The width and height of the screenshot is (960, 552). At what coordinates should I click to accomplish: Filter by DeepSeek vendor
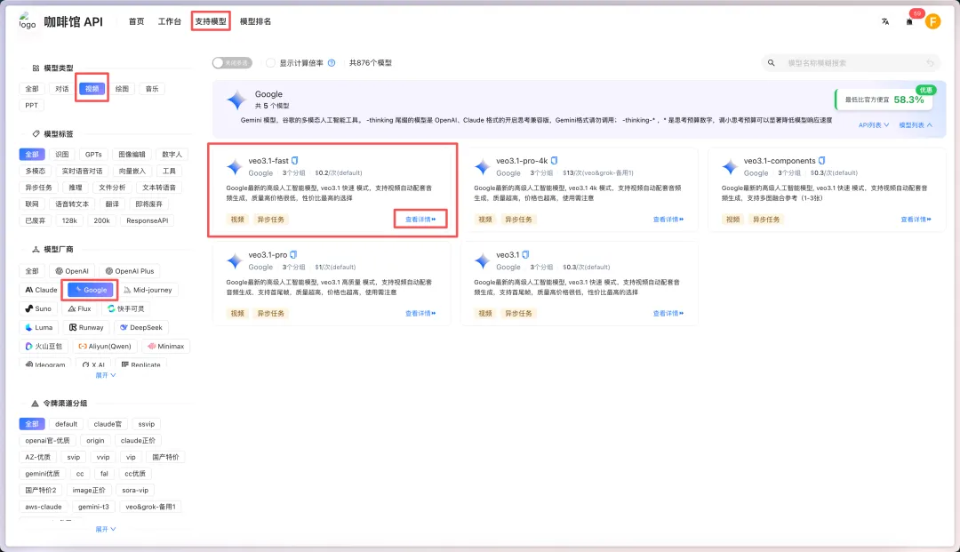click(141, 327)
